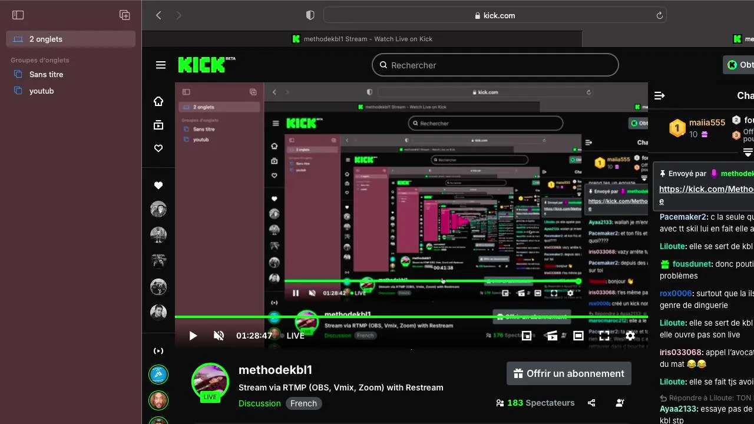Collapse the chat panel arrow icon
The width and height of the screenshot is (754, 424).
point(660,95)
